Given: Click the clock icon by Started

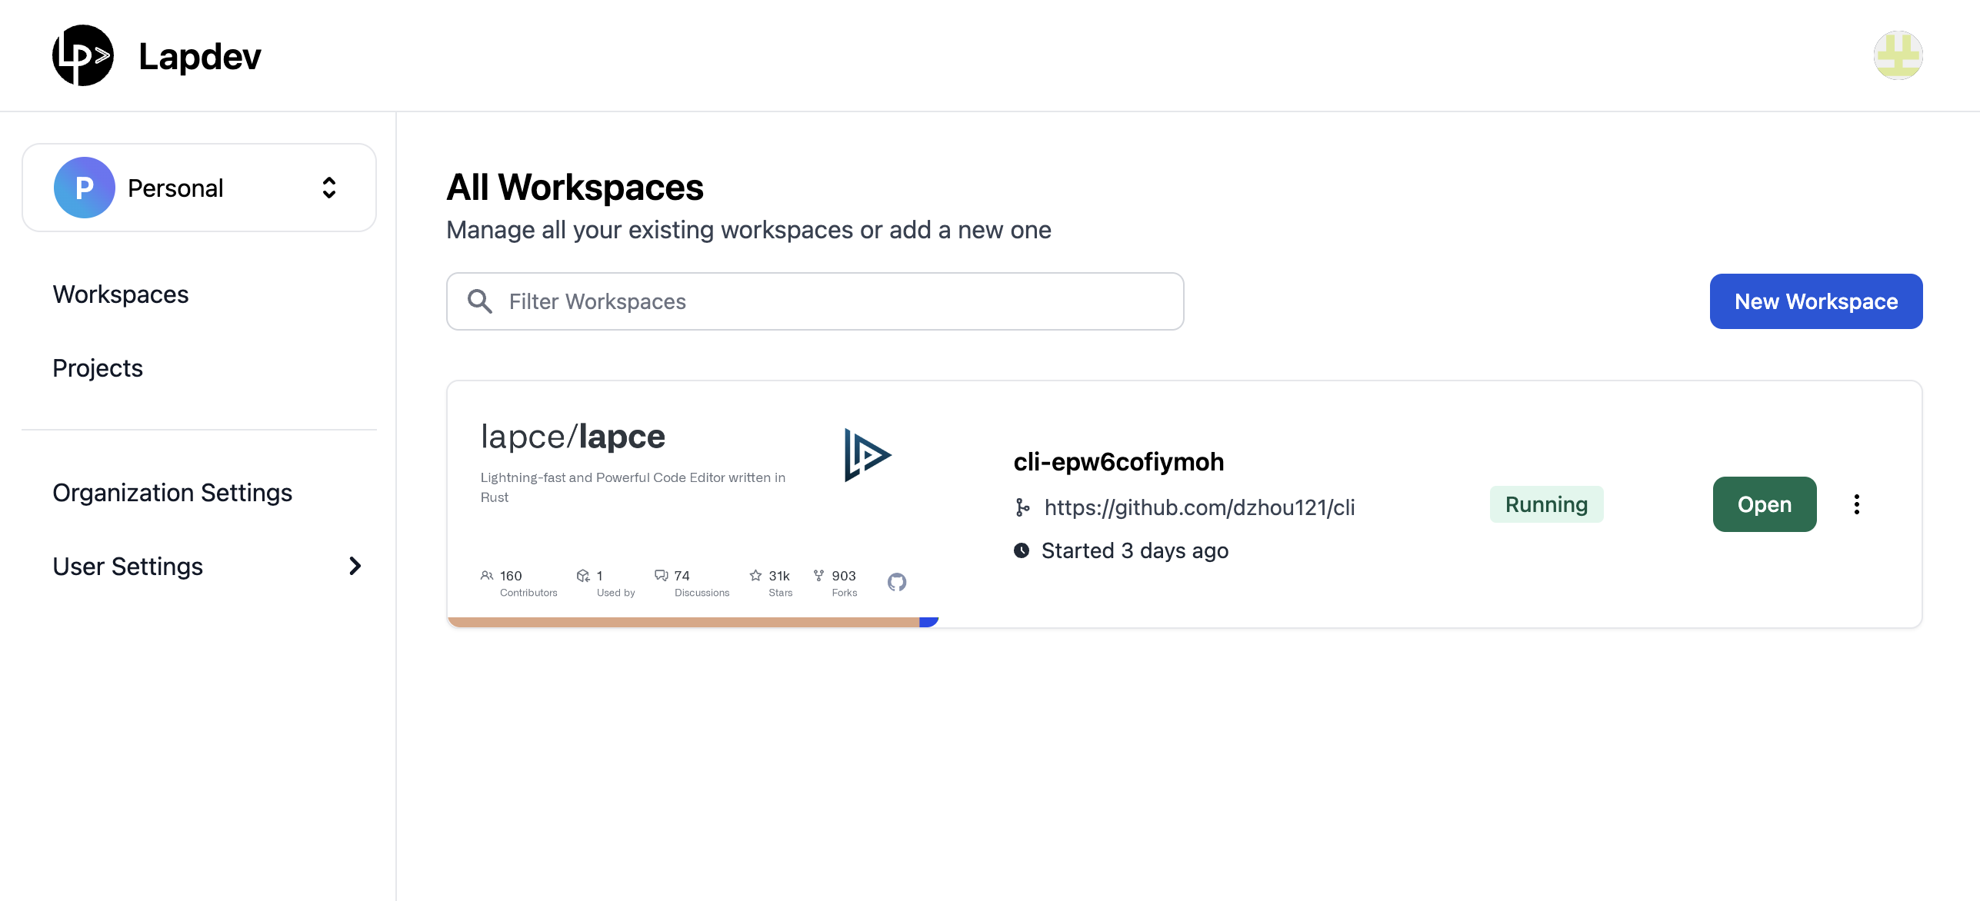Looking at the screenshot, I should [1022, 550].
